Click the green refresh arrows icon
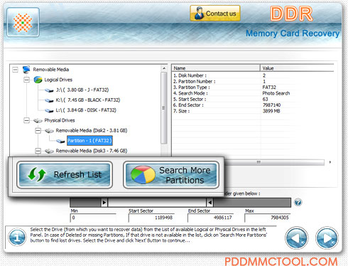348x266 pixels. pos(37,174)
